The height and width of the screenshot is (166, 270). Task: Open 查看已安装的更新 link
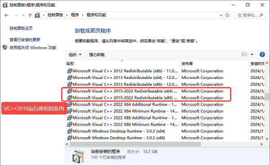click(x=25, y=39)
